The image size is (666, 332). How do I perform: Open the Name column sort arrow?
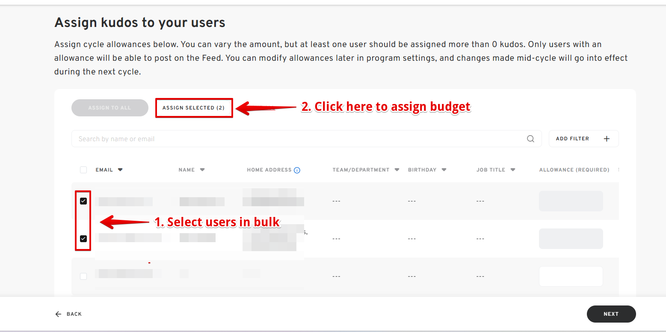(x=202, y=170)
